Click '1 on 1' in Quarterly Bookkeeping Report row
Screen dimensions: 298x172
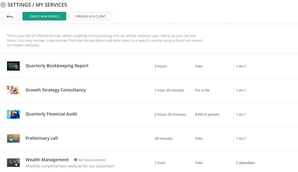[x=241, y=66]
